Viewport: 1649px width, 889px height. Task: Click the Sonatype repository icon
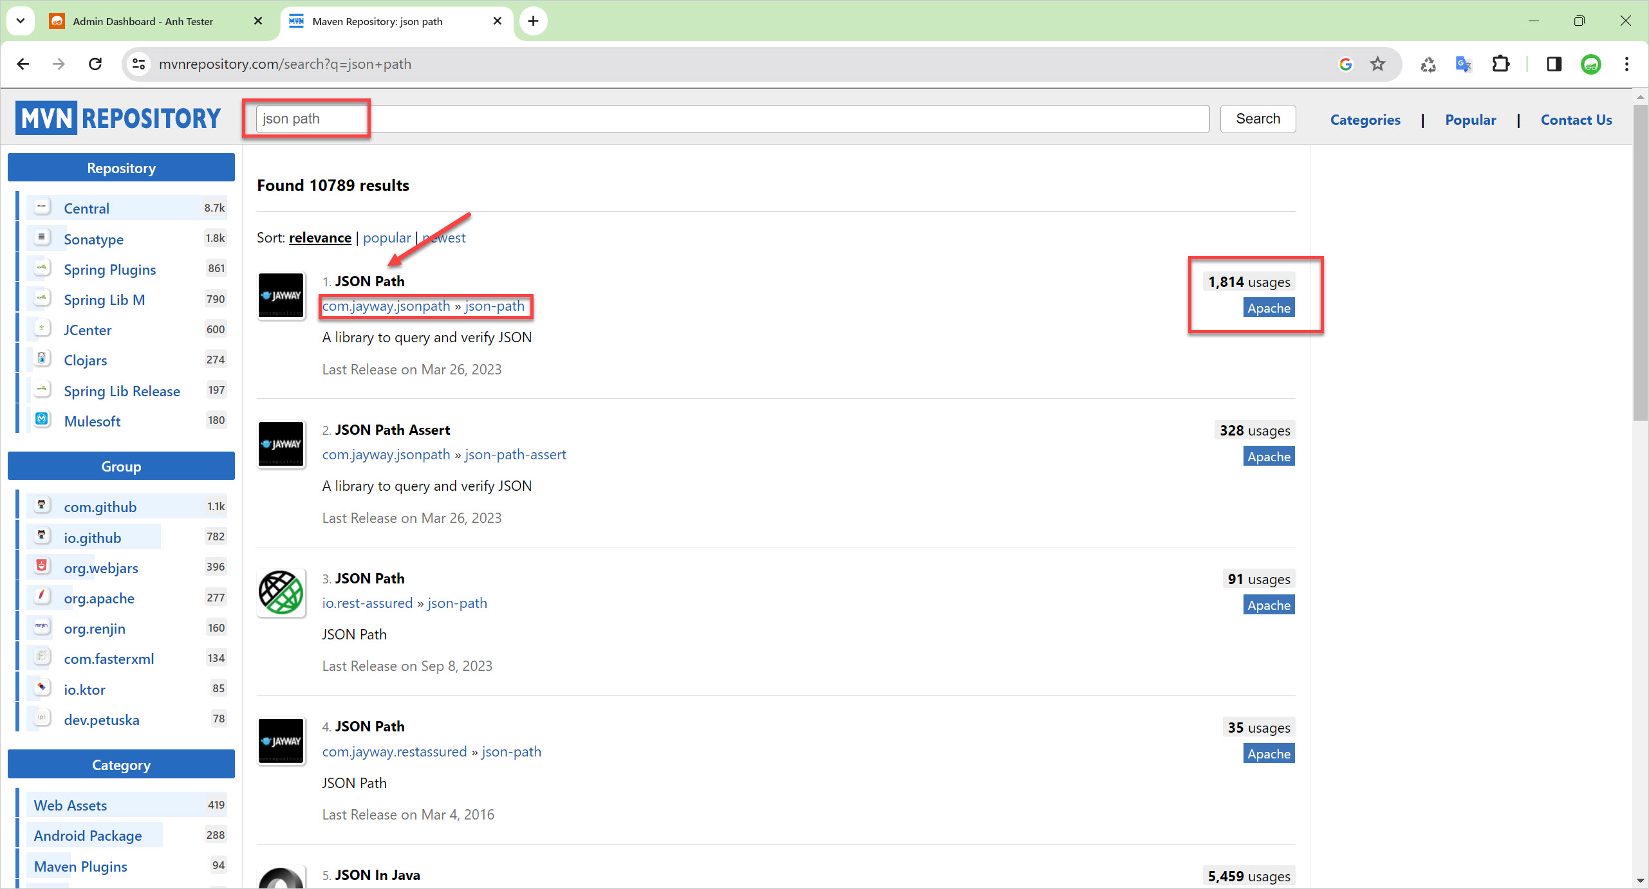coord(42,238)
